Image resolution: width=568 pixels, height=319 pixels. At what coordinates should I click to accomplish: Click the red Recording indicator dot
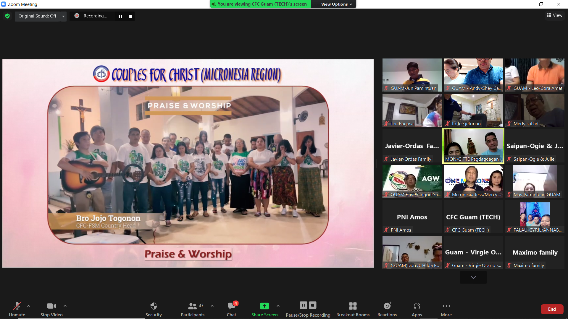coord(77,16)
